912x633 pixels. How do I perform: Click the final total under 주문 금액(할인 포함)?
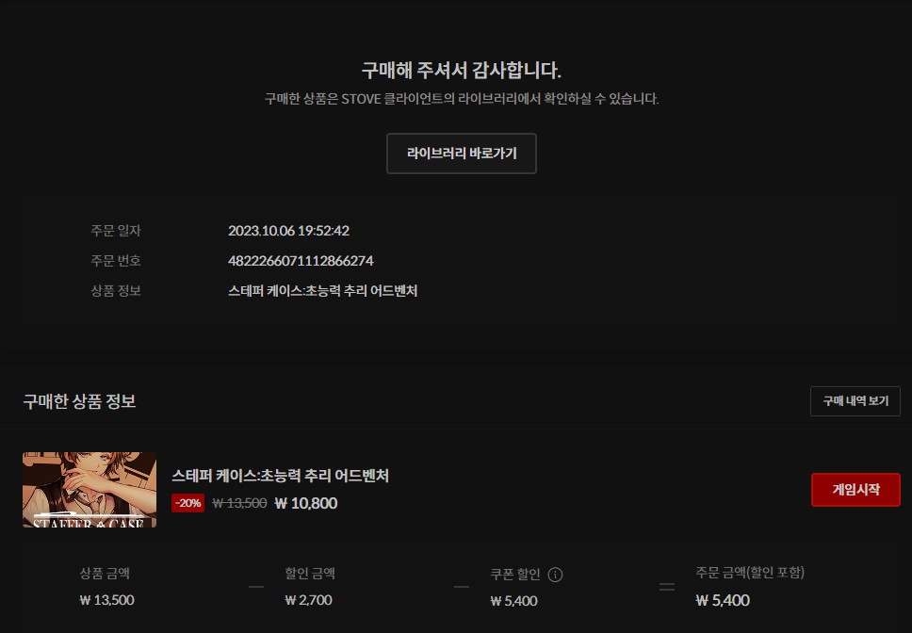point(723,600)
